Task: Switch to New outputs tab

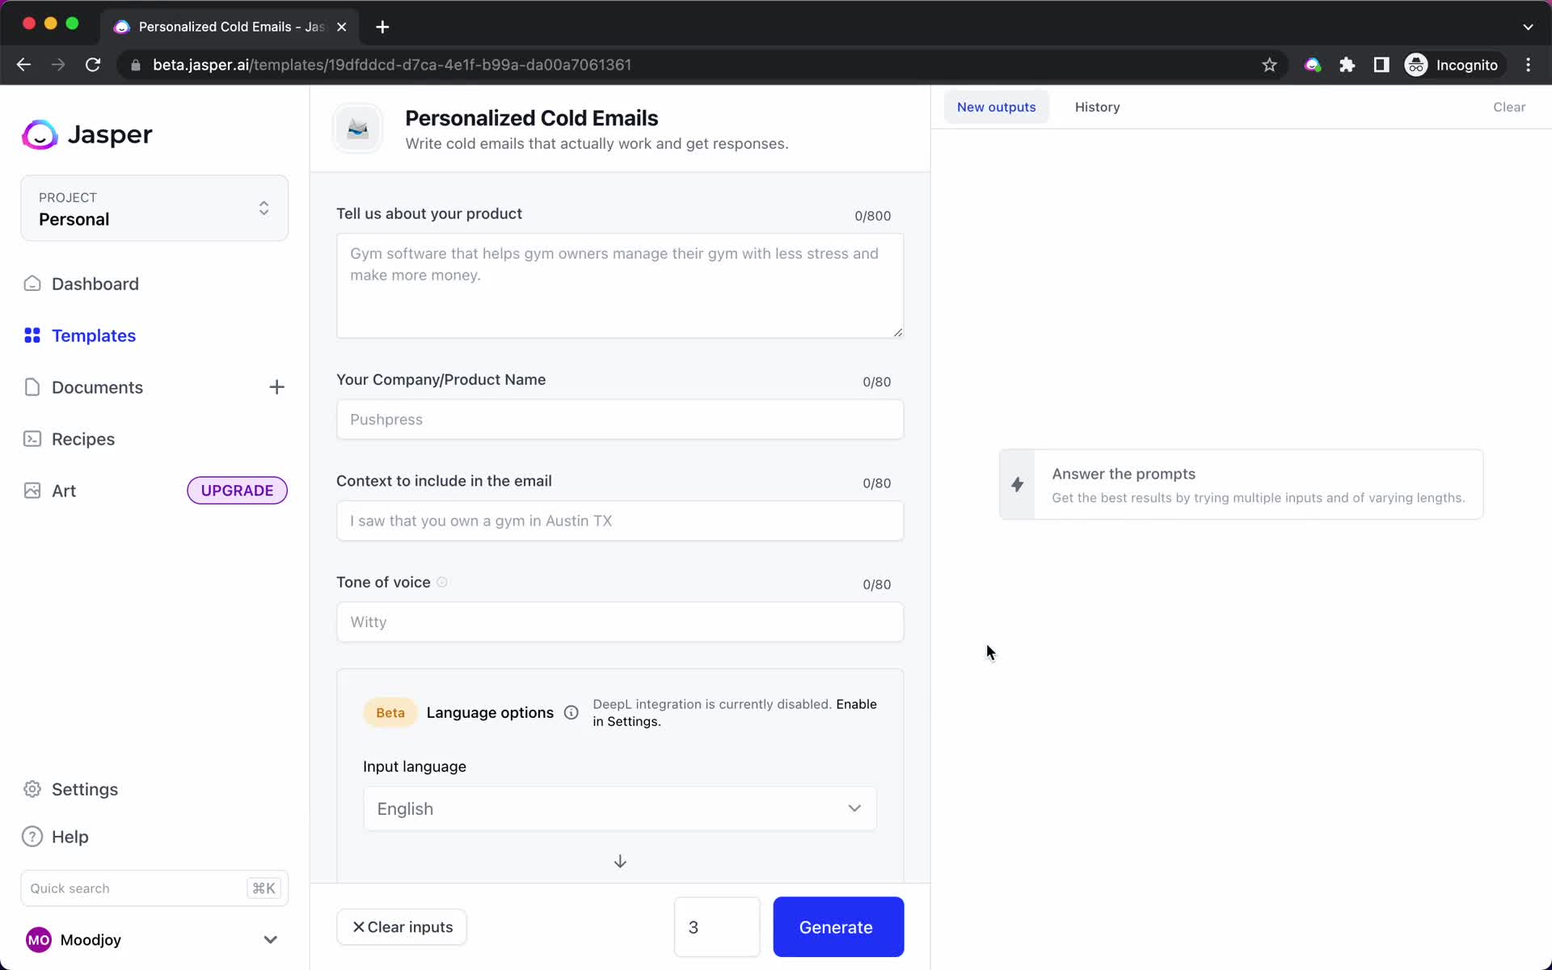Action: [997, 106]
